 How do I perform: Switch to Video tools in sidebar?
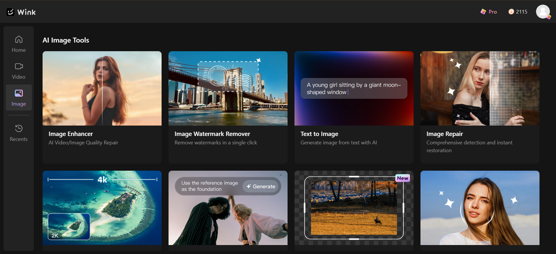[x=19, y=71]
